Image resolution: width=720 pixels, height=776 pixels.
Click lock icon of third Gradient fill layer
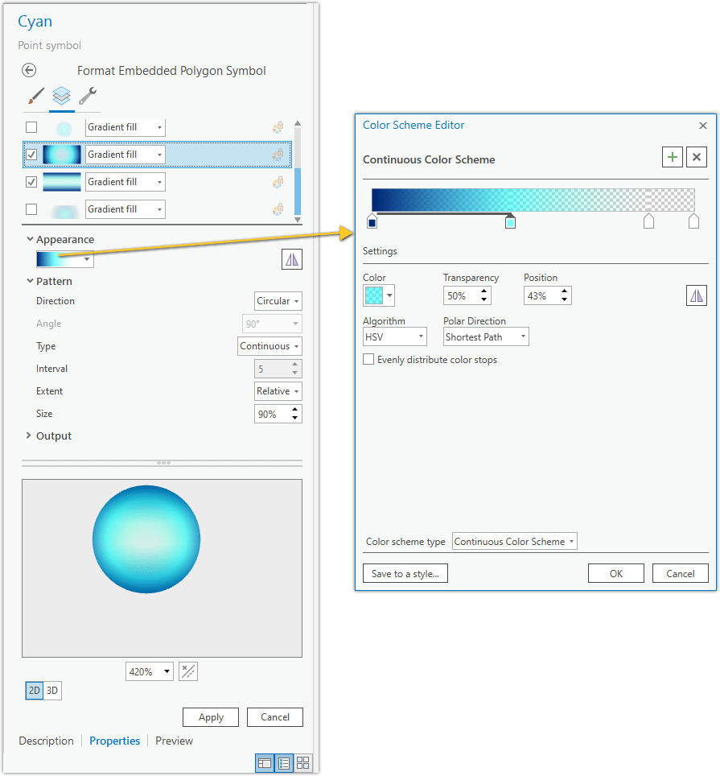click(x=278, y=182)
